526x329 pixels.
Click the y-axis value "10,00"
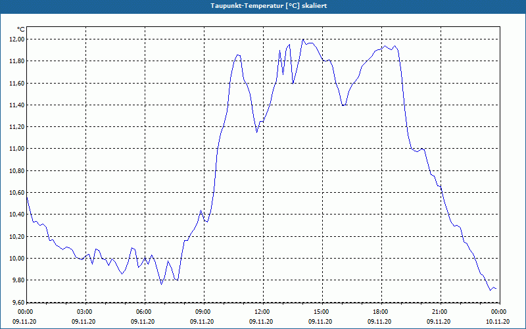(x=18, y=259)
